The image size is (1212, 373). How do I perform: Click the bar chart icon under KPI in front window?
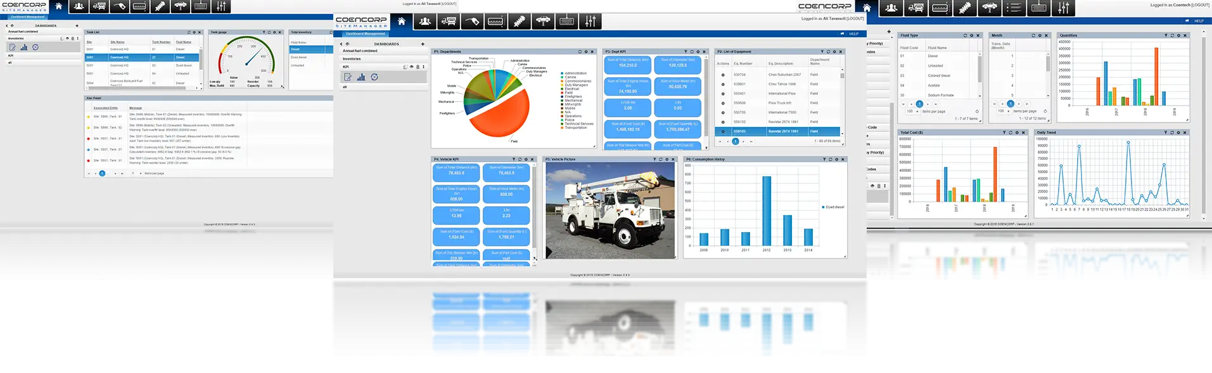pos(361,77)
